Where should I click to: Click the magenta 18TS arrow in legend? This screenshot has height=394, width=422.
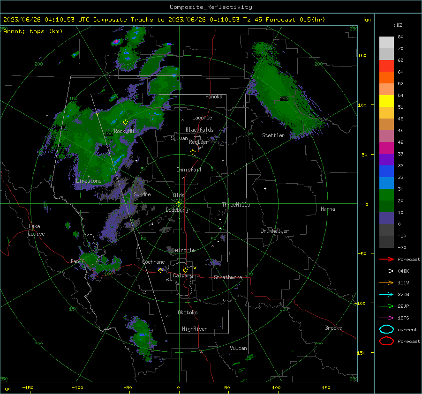(386, 318)
